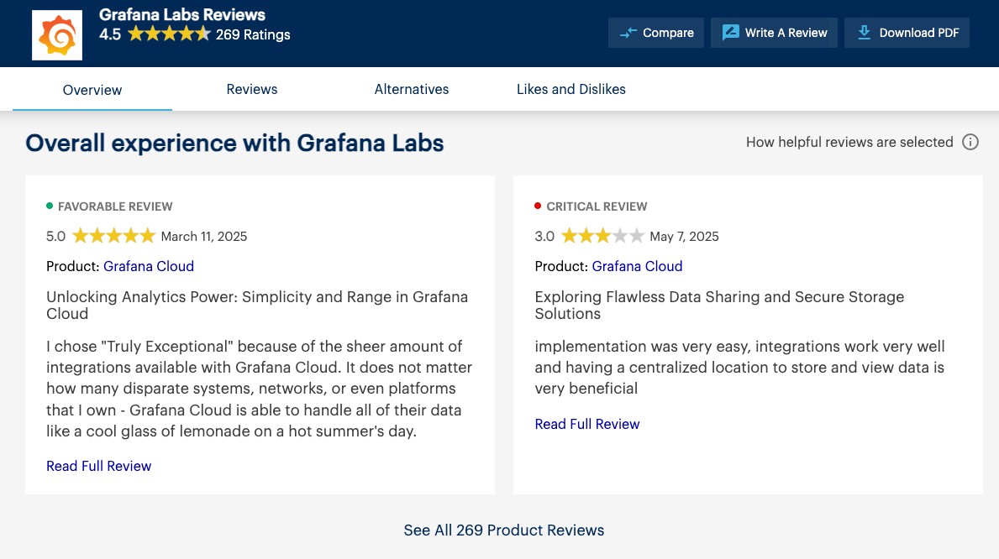Open Grafana Cloud link in critical review
Image resolution: width=999 pixels, height=559 pixels.
pyautogui.click(x=637, y=266)
